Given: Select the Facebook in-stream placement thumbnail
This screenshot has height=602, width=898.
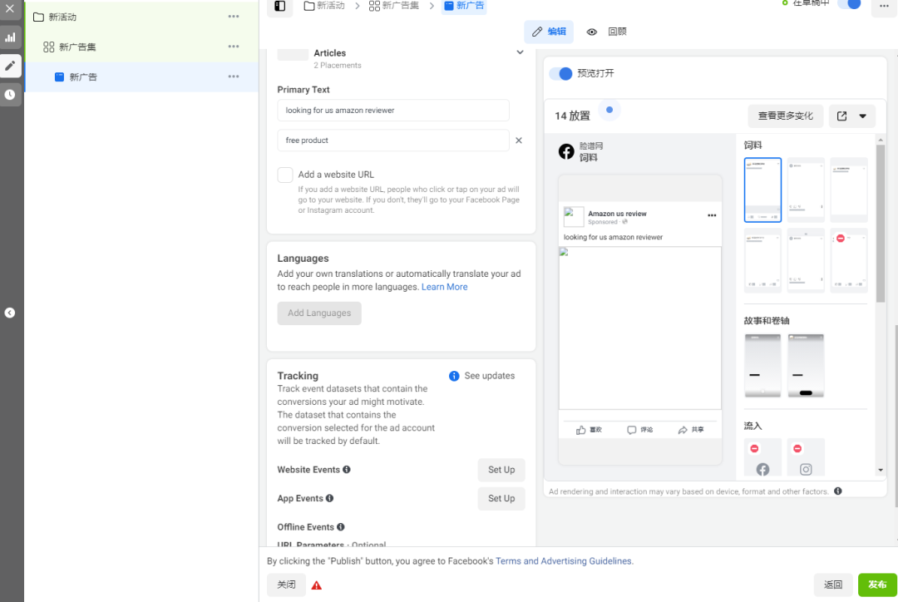Looking at the screenshot, I should (x=762, y=457).
